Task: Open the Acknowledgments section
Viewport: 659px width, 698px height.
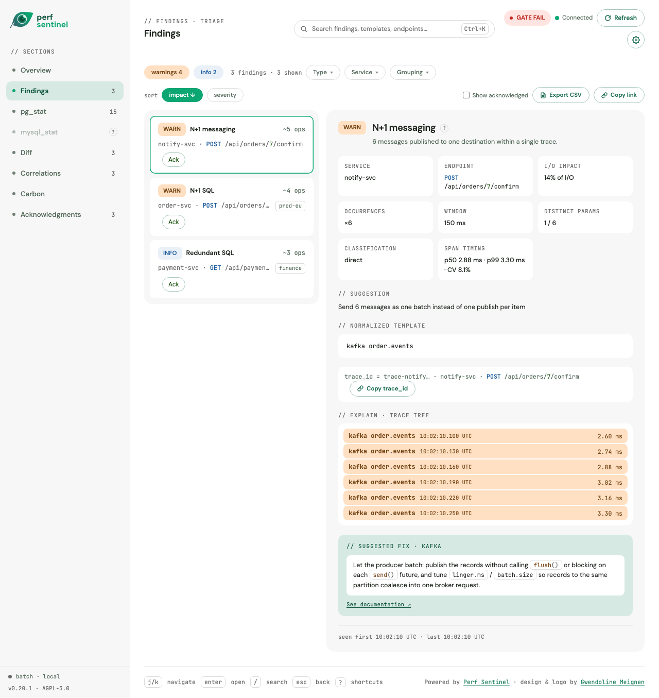Action: tap(65, 214)
